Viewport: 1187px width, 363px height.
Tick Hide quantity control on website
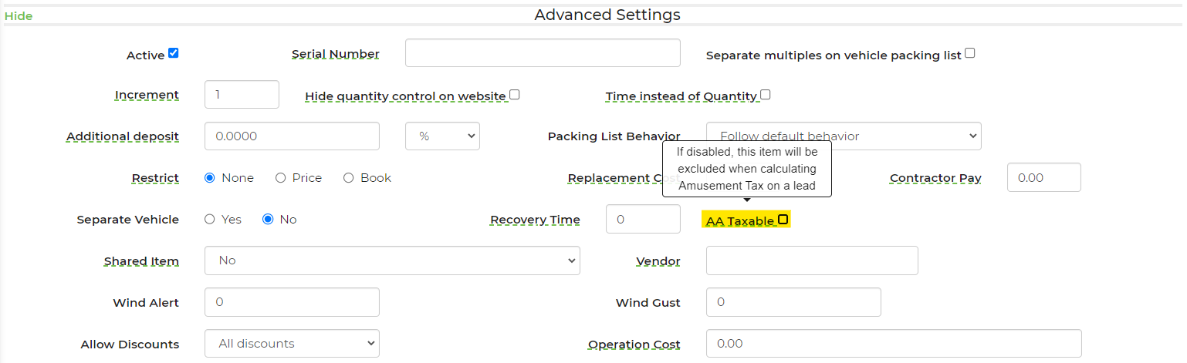(x=515, y=95)
